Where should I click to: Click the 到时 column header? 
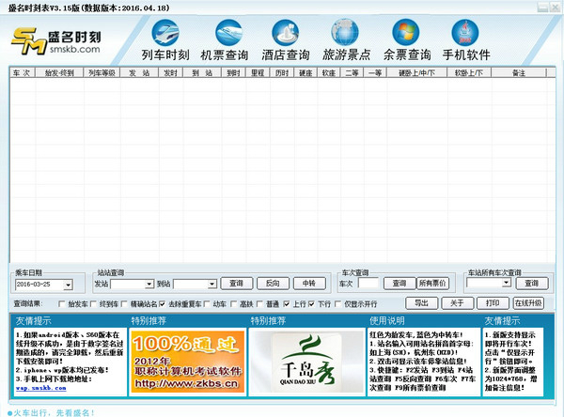point(234,73)
